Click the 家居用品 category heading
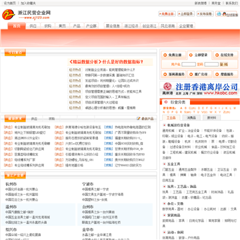This screenshot has height=240, width=240. (174, 215)
